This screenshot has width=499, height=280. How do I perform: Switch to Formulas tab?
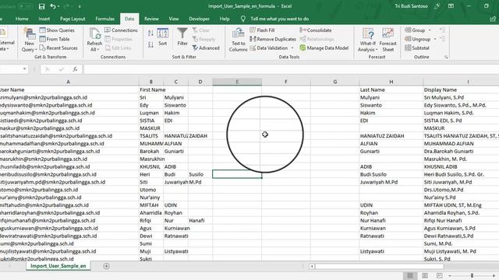coord(104,19)
